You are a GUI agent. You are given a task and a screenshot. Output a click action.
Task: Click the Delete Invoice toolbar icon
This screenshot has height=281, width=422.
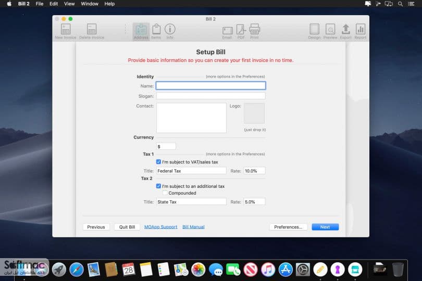(x=92, y=31)
